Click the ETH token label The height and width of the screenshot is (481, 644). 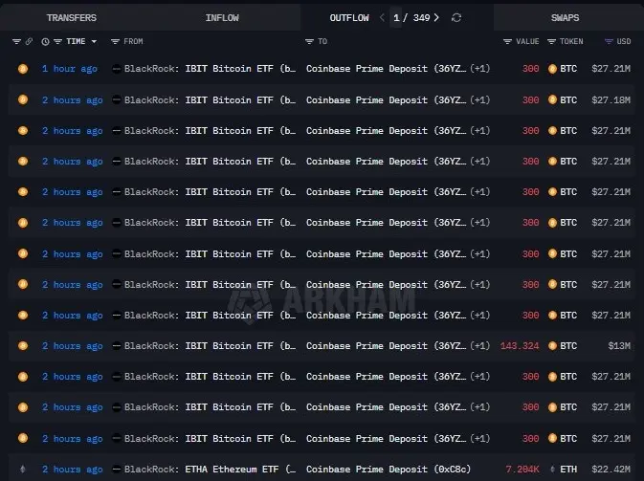(x=568, y=469)
